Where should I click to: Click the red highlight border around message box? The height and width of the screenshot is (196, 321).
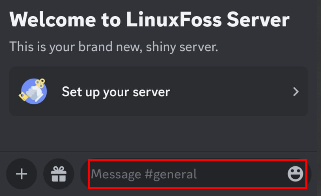(197, 160)
